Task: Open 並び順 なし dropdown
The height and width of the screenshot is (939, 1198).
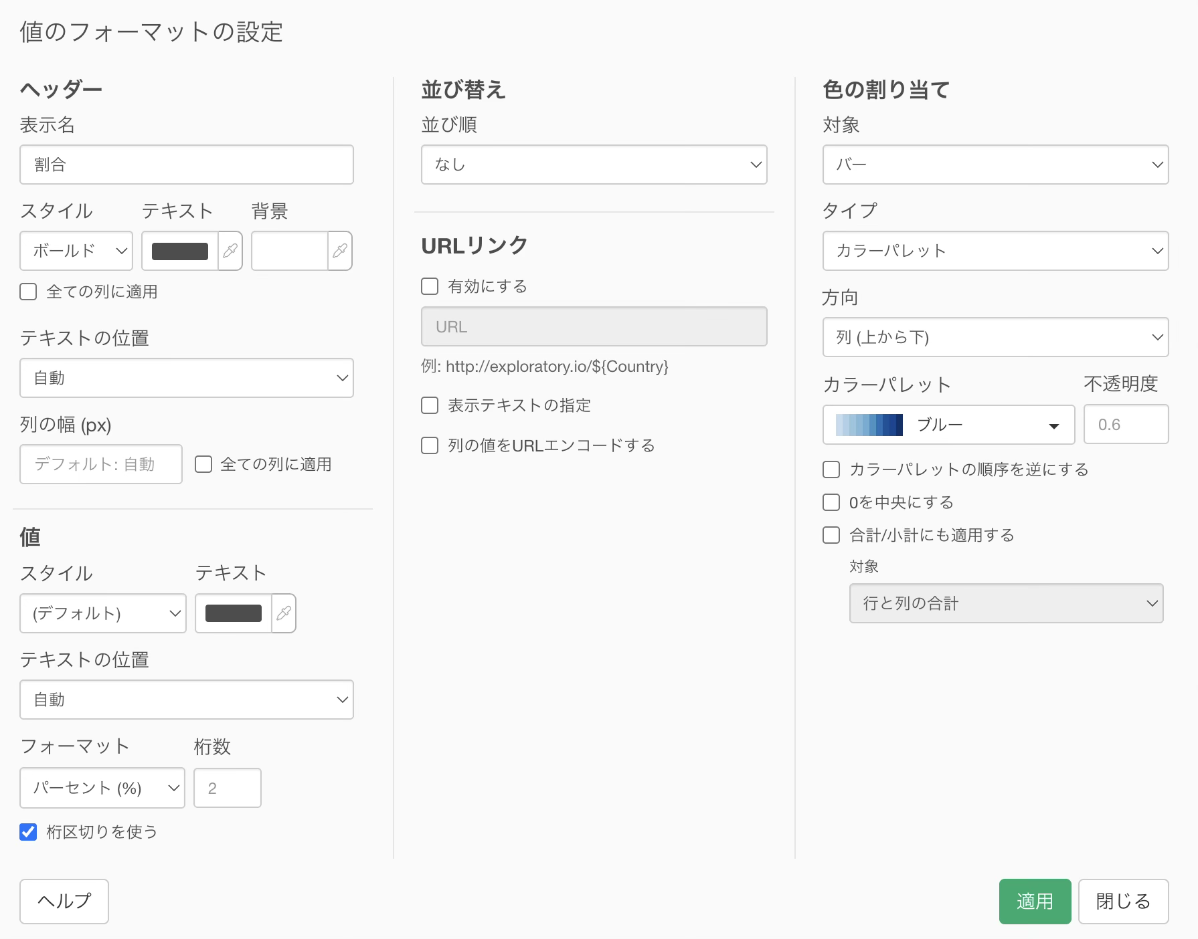Action: pyautogui.click(x=594, y=165)
